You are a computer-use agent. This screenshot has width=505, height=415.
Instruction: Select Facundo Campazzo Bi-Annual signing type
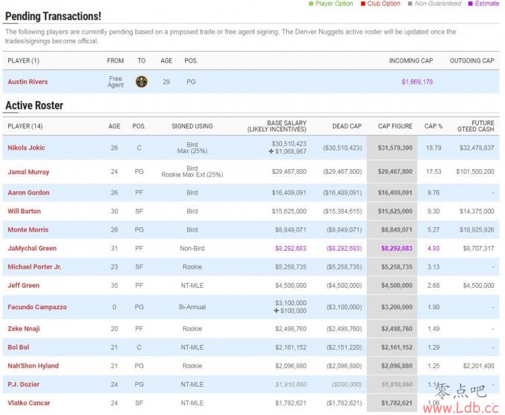point(193,307)
